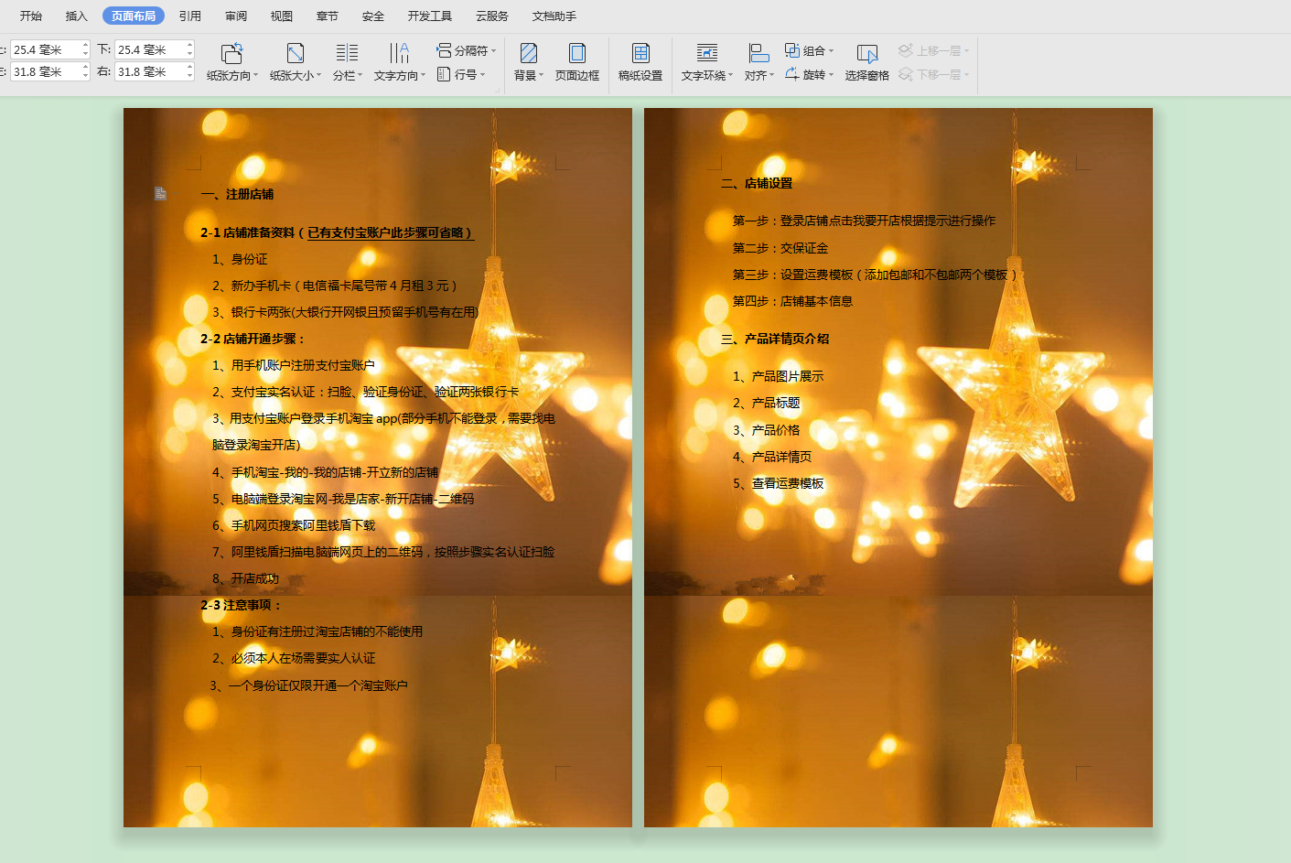Open the 引用 tab
The width and height of the screenshot is (1291, 863).
(190, 16)
